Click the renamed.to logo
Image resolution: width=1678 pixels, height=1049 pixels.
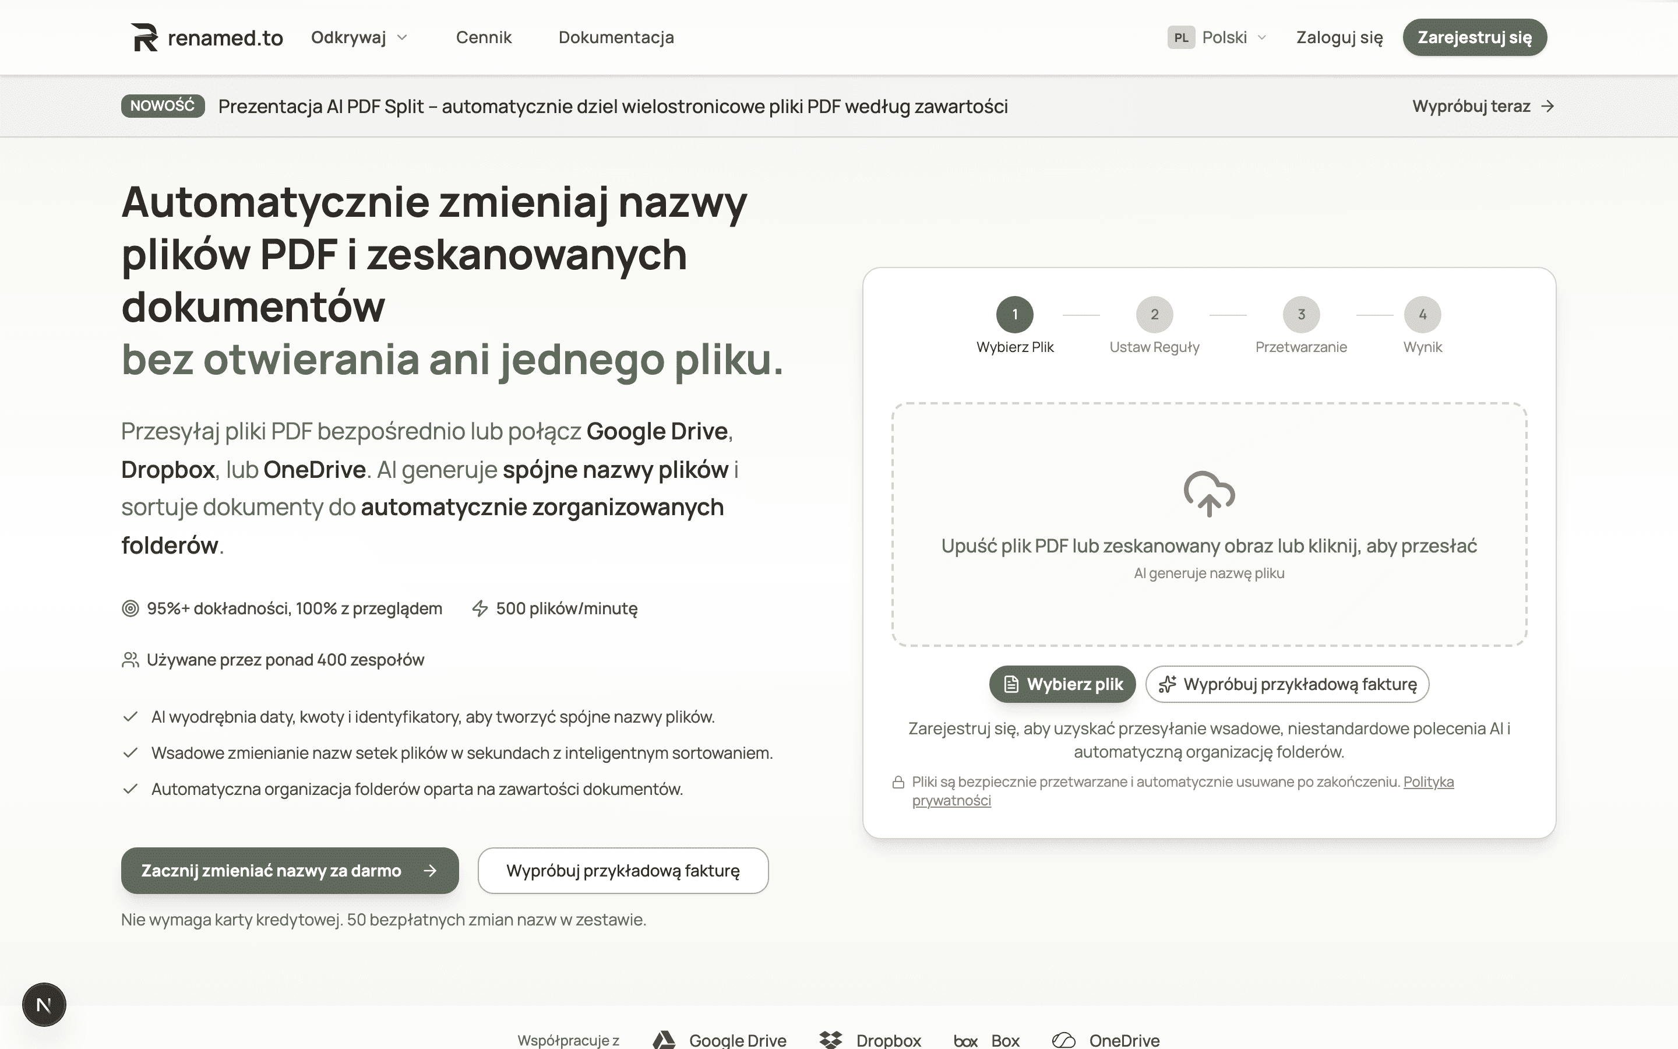(x=206, y=37)
